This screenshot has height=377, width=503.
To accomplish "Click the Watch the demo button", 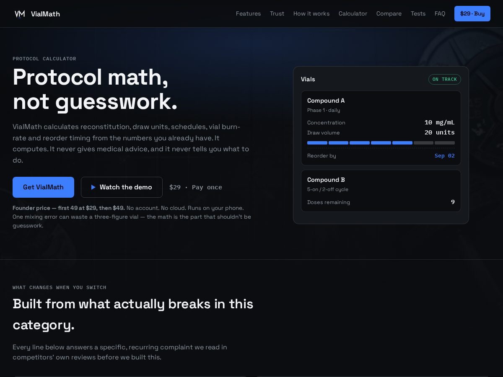I will coord(122,187).
